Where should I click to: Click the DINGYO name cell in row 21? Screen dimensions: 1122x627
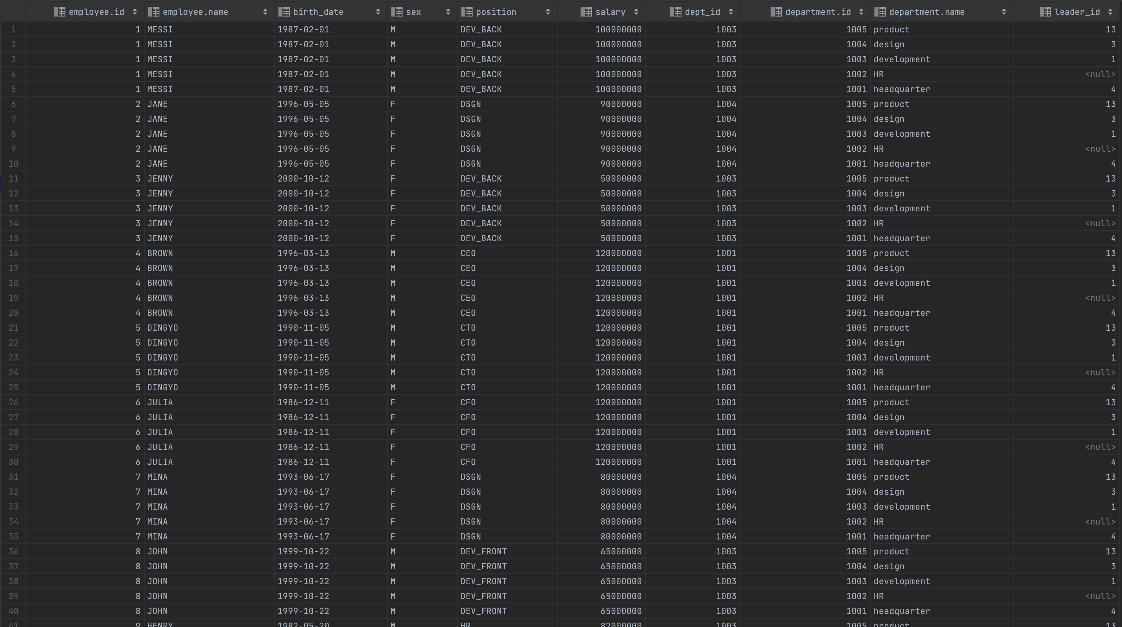click(x=162, y=327)
